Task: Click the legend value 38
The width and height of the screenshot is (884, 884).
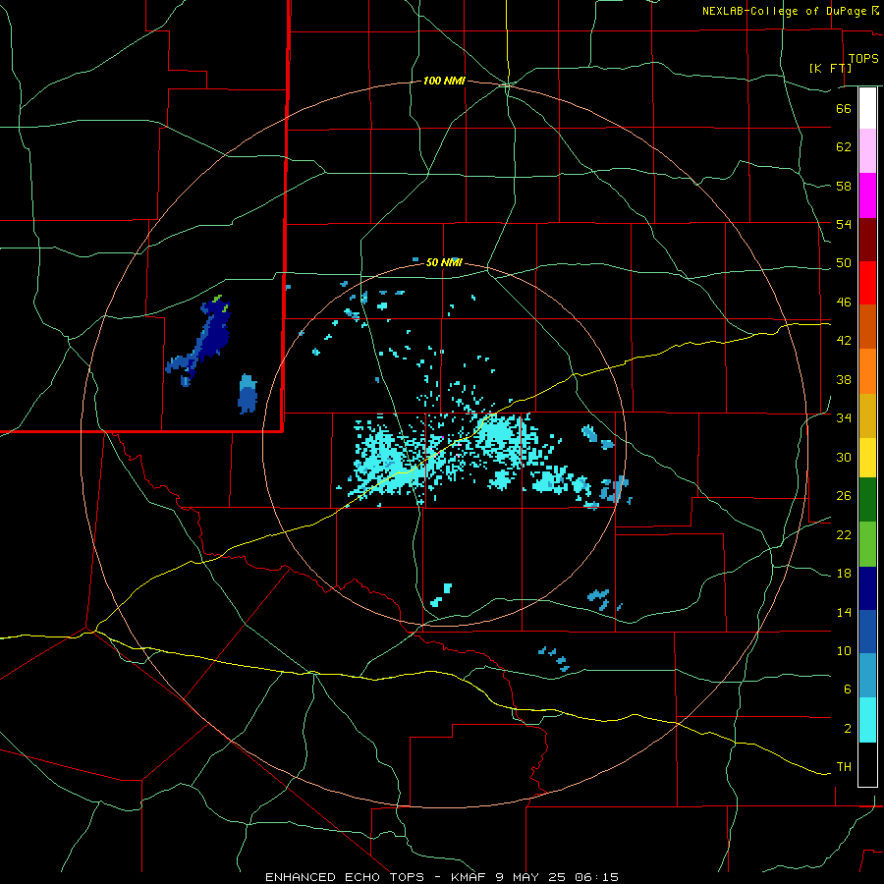Action: click(844, 379)
